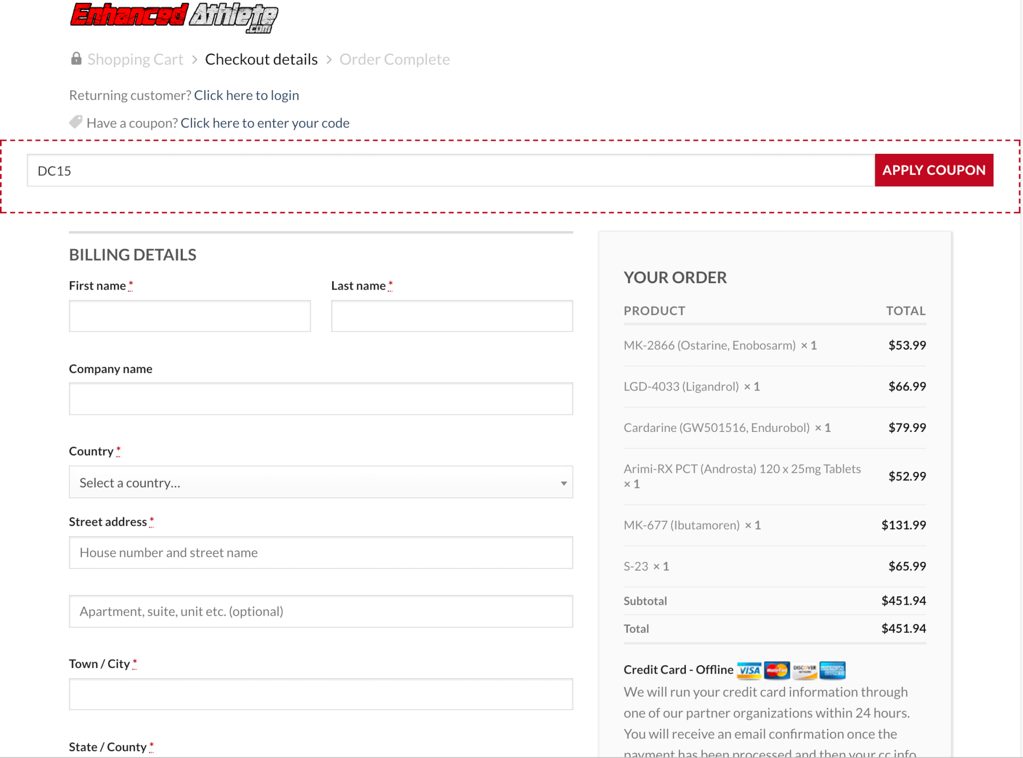Click the MasterCard icon

[777, 670]
